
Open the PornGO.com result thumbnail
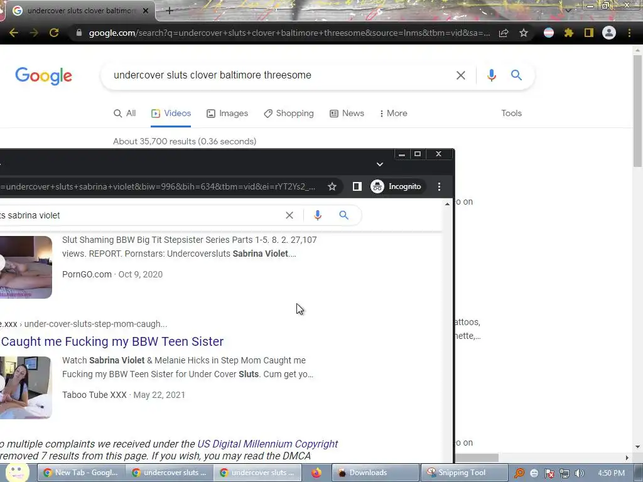[26, 267]
